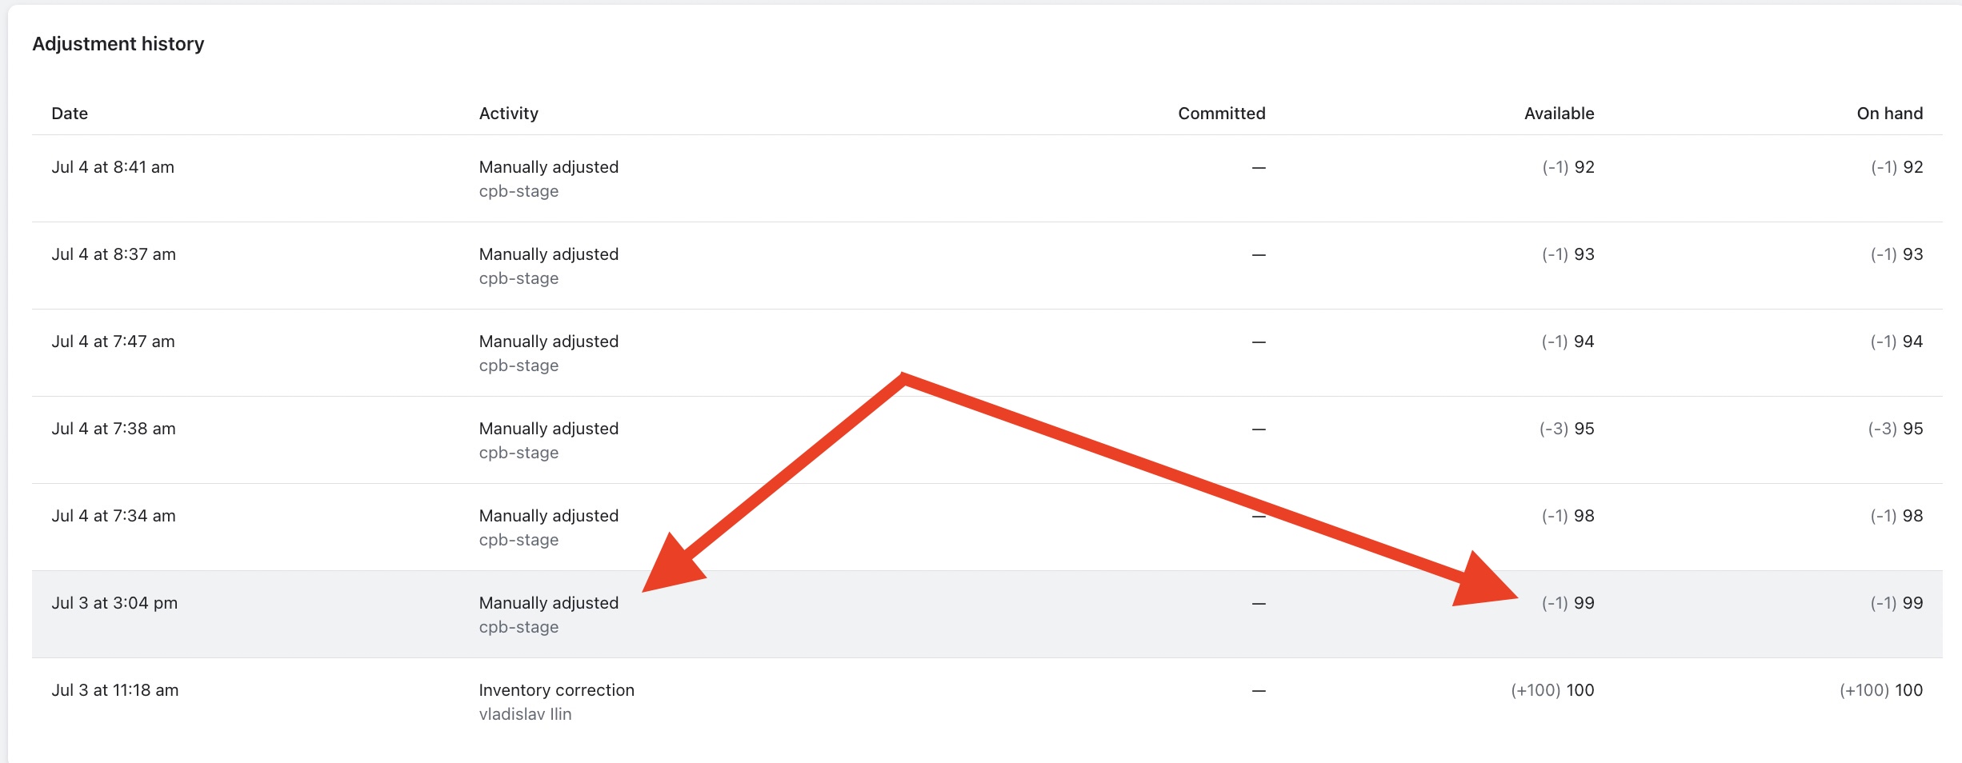Select the Jul 3 at 11:18 am row
This screenshot has width=1962, height=763.
tap(960, 701)
